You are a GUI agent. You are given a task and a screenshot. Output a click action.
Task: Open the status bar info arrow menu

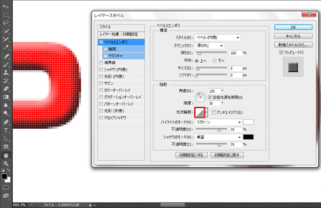pos(90,205)
